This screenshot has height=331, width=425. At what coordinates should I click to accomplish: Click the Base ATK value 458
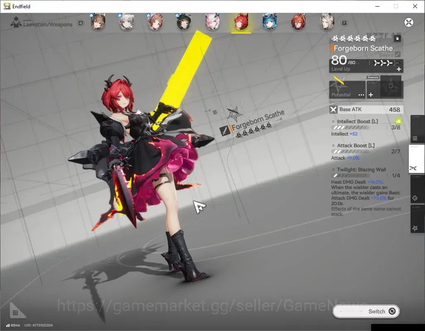coord(394,110)
